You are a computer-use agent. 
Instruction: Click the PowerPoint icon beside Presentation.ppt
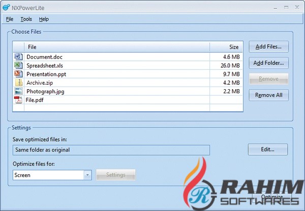[18, 74]
